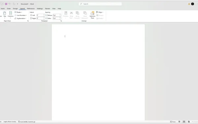Enter Focus mode from the status bar
This screenshot has height=124, width=198.
(x=173, y=122)
